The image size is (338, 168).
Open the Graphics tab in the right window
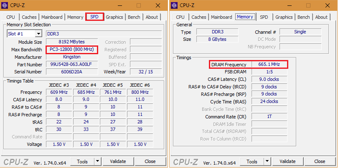[284, 17]
